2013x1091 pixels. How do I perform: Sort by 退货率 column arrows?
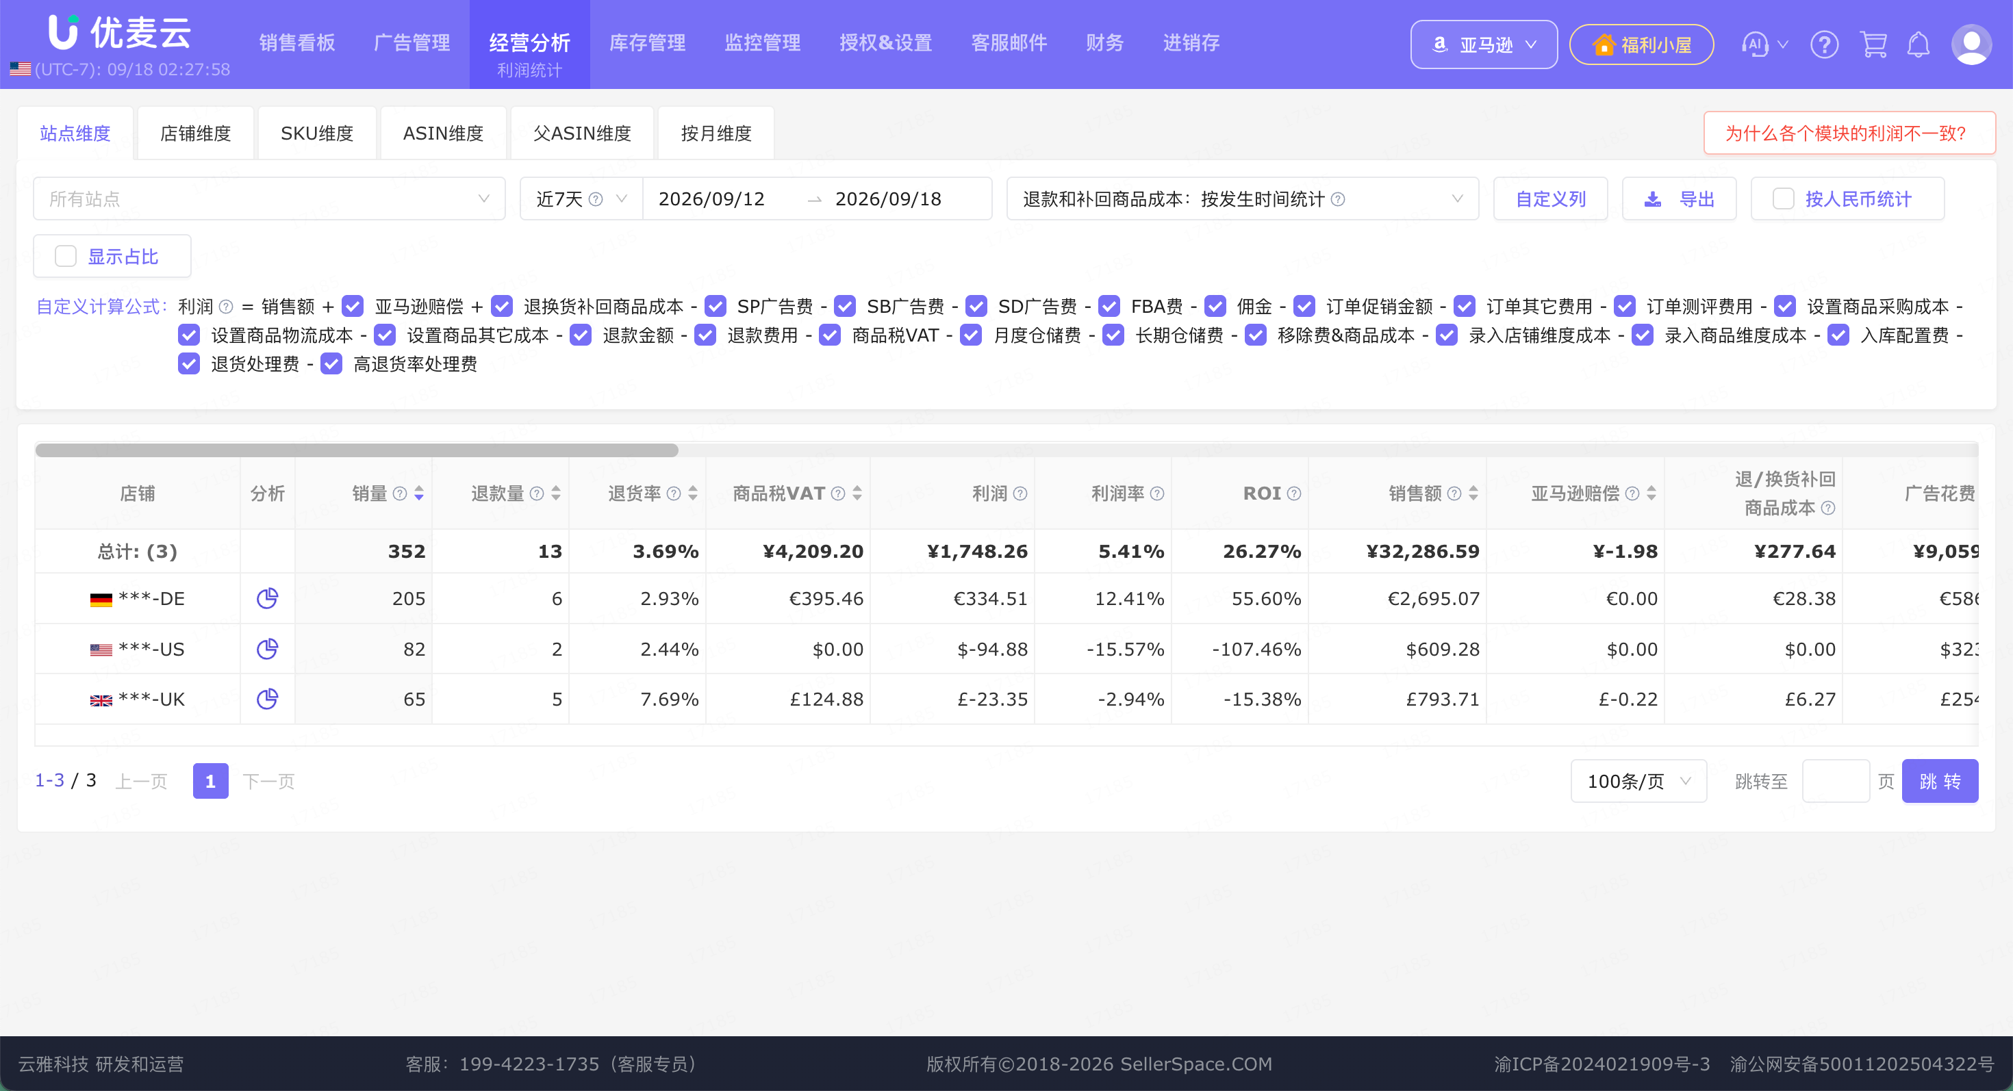point(693,493)
